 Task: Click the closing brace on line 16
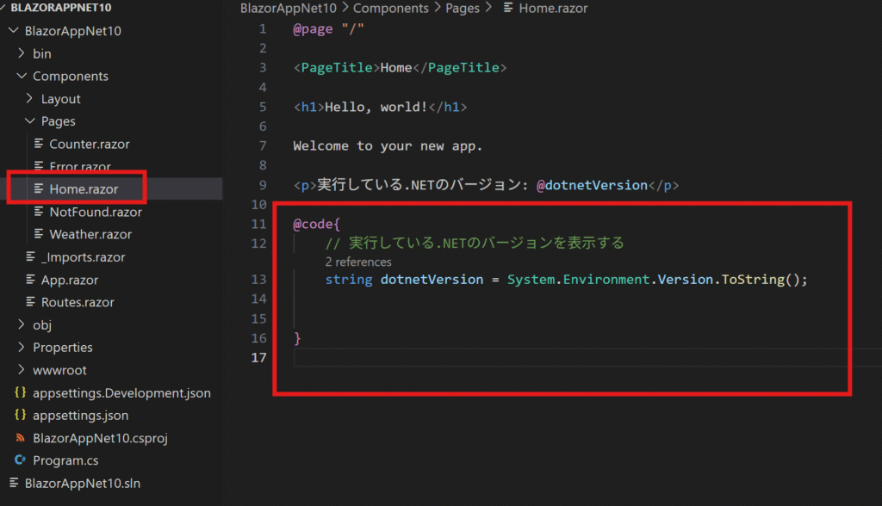(297, 338)
